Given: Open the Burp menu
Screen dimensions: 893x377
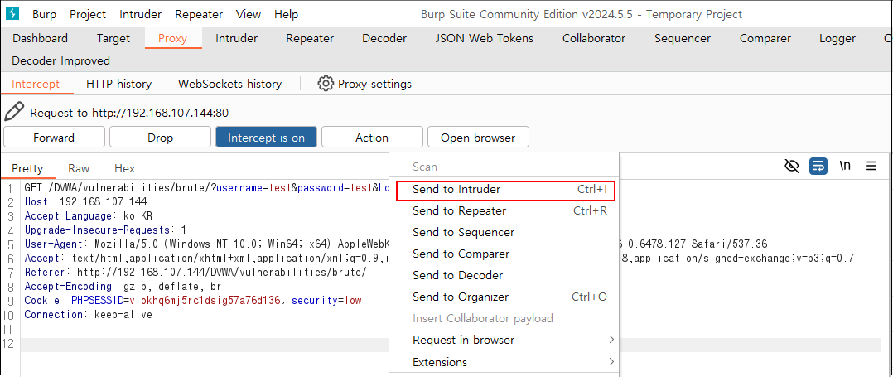Looking at the screenshot, I should 45,14.
